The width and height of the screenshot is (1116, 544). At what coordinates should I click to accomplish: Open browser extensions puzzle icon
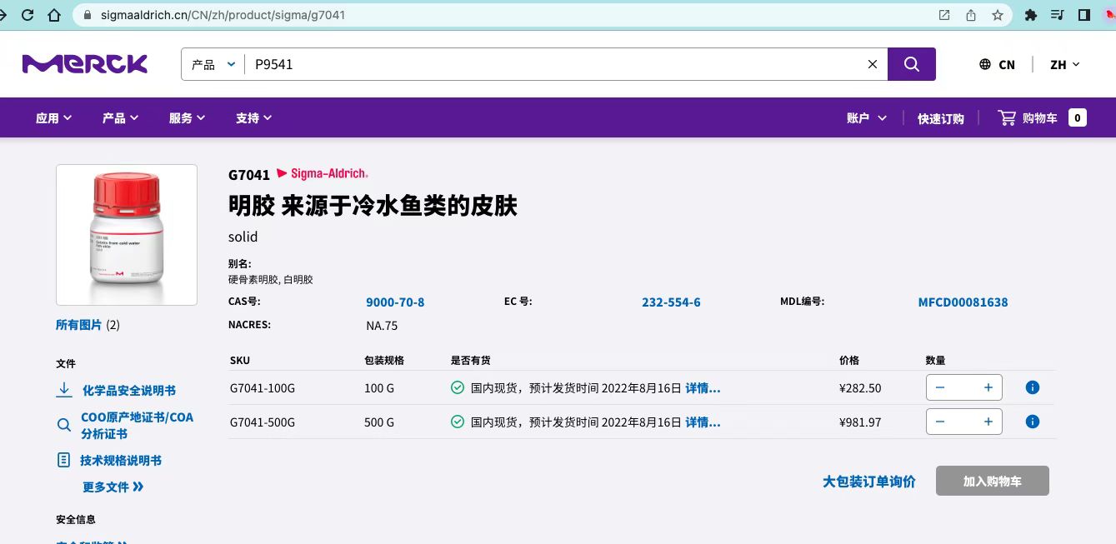coord(1030,15)
